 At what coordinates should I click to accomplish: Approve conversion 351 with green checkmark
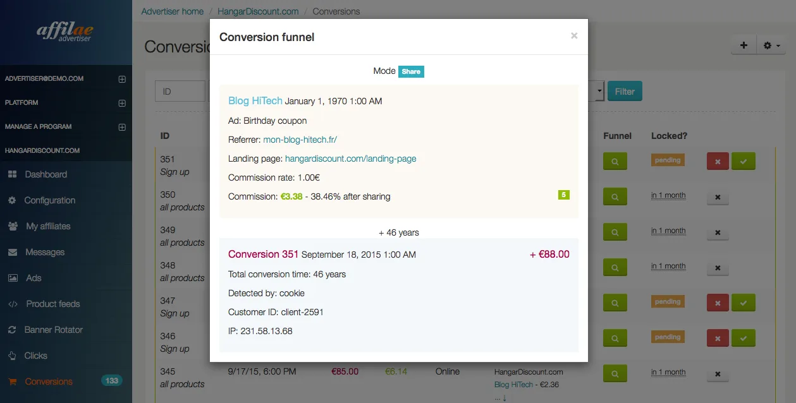pos(744,162)
